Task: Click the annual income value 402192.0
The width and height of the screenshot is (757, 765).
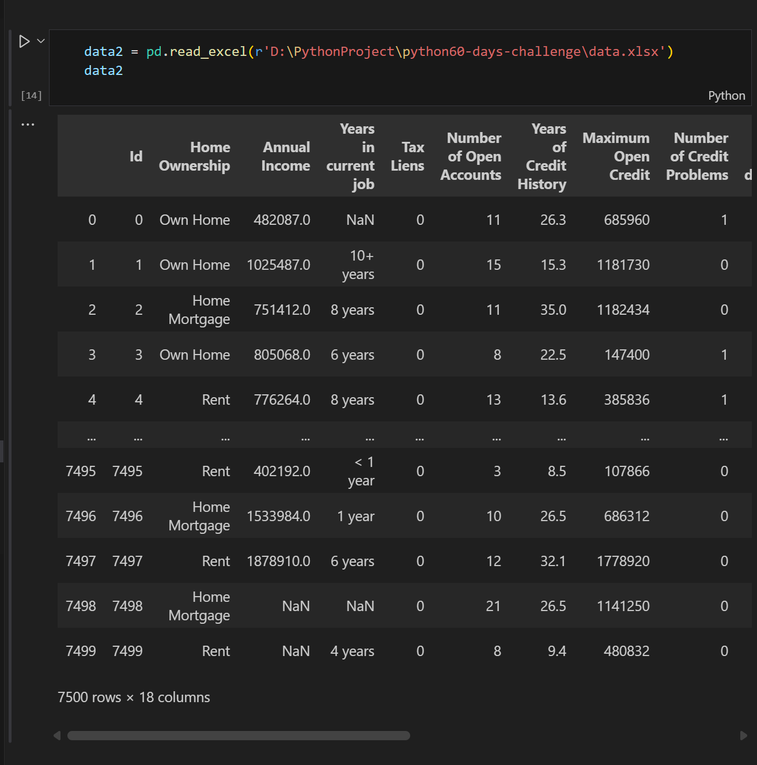Action: (282, 472)
